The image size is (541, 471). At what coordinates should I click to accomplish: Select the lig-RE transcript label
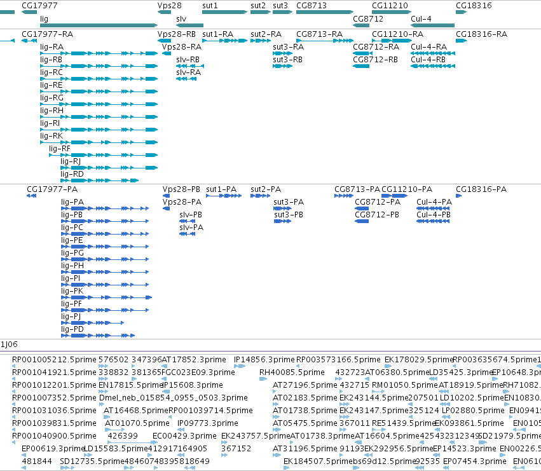point(51,85)
